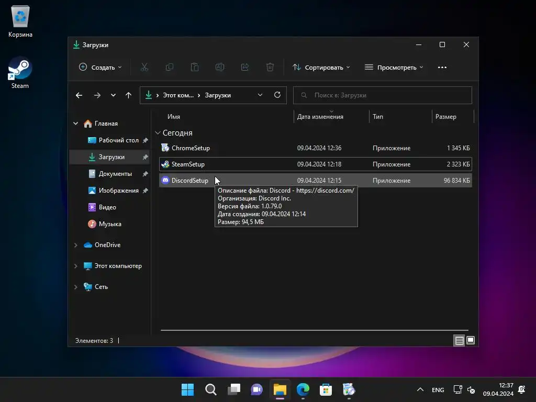Open the Windows Start button
This screenshot has width=536, height=402.
187,389
